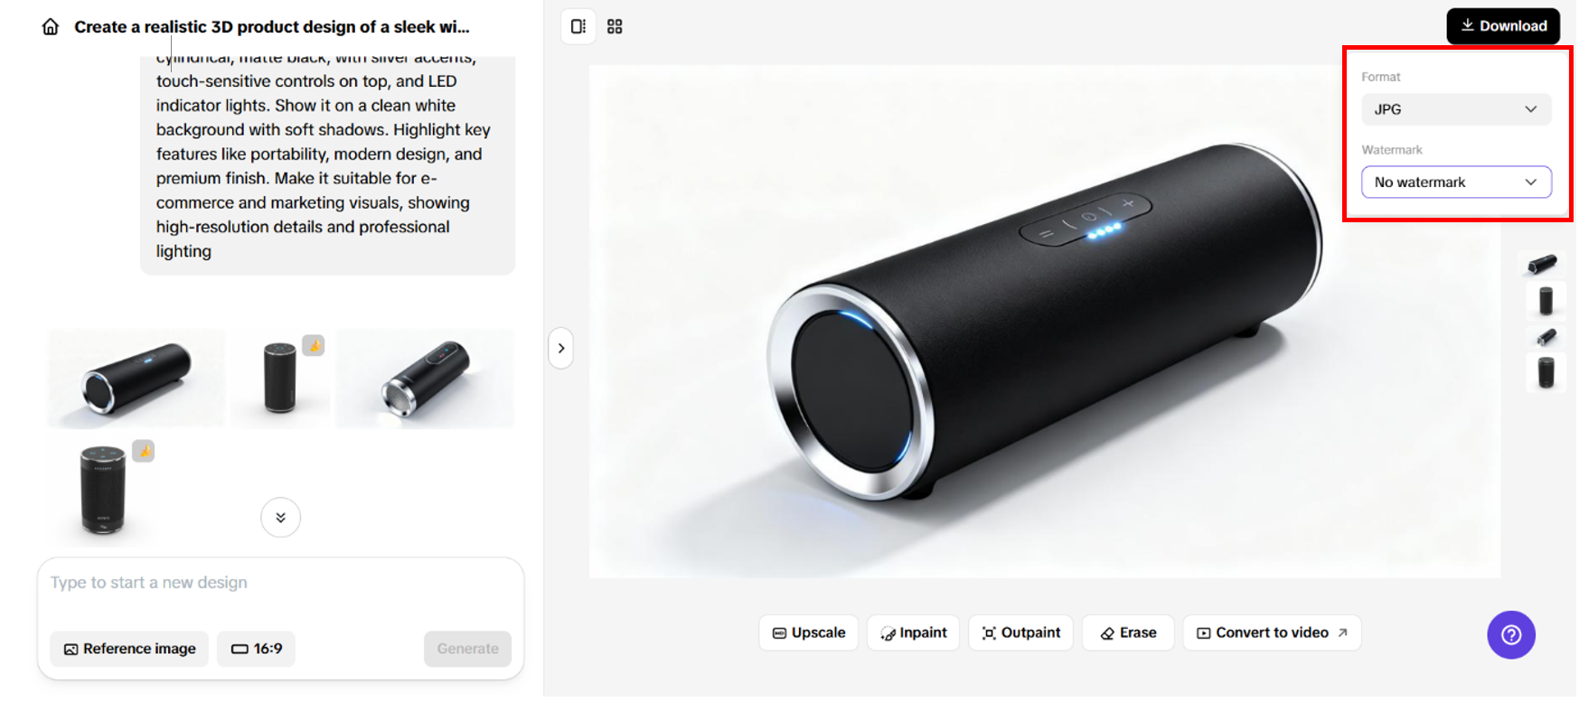Select first horizontal speaker thumbnail in chat

click(136, 379)
